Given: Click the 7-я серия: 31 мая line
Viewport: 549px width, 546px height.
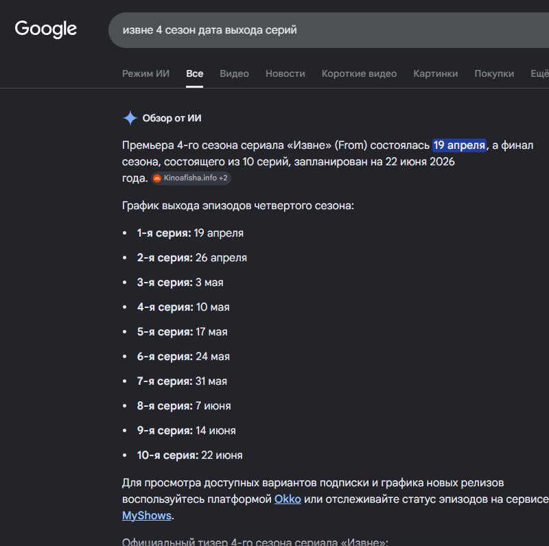Looking at the screenshot, I should tap(182, 381).
